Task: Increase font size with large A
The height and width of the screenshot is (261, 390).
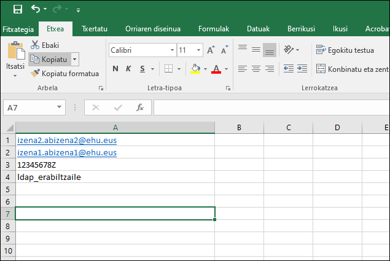Action: pyautogui.click(x=211, y=50)
